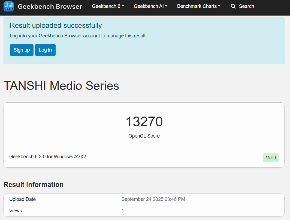
Task: Click the Result uploaded successfully heading
Action: (56, 25)
